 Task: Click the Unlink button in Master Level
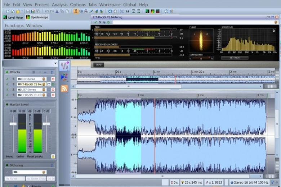(20, 156)
